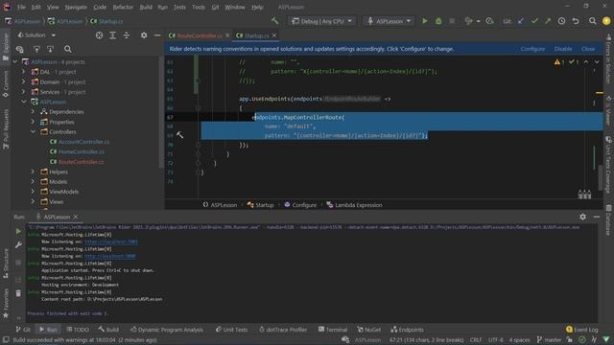Open Run panel settings gear
This screenshot has height=345, width=614.
pyautogui.click(x=582, y=217)
